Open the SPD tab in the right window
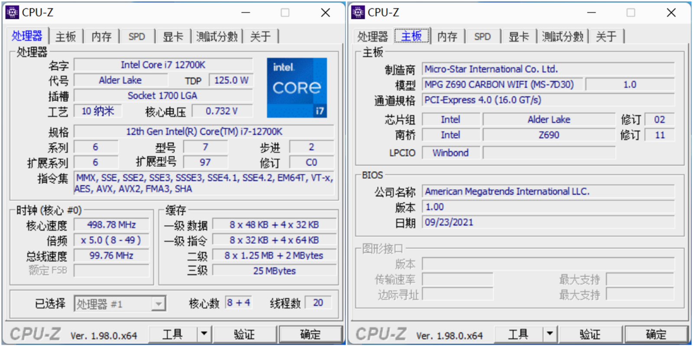Viewport: 693px width, 346px height. [x=483, y=37]
